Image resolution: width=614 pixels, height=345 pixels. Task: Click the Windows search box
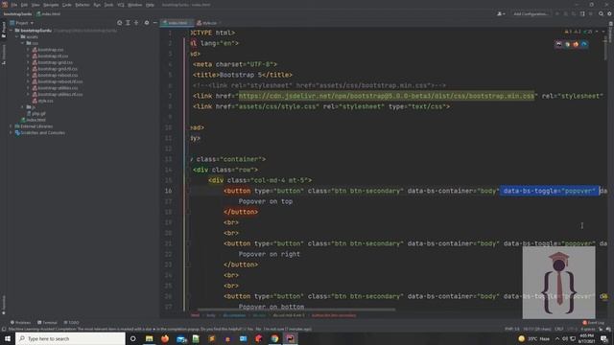[x=70, y=338]
